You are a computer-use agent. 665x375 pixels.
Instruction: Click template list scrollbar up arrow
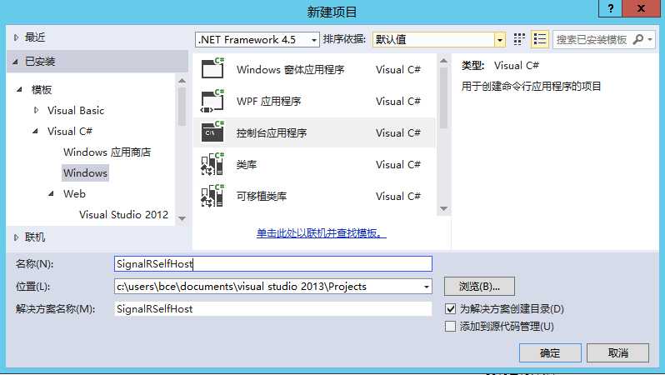(x=443, y=61)
